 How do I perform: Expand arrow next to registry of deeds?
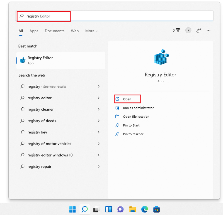coord(99,121)
